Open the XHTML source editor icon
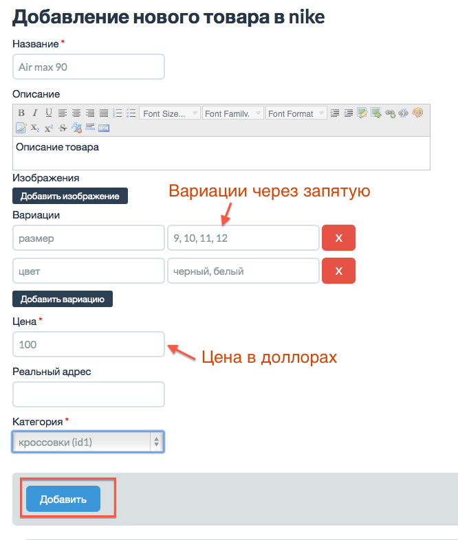This screenshot has width=458, height=540. click(x=104, y=128)
